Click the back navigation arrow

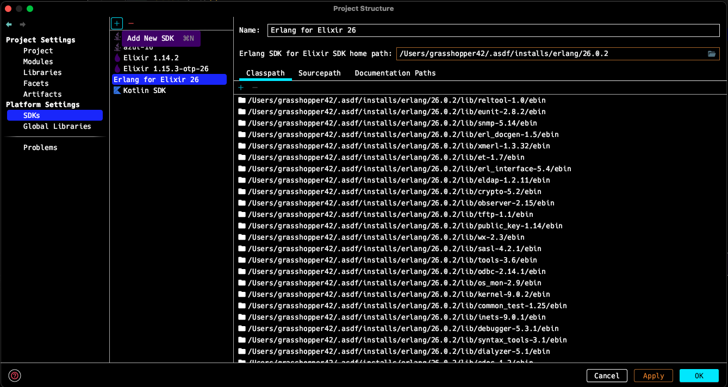(9, 24)
